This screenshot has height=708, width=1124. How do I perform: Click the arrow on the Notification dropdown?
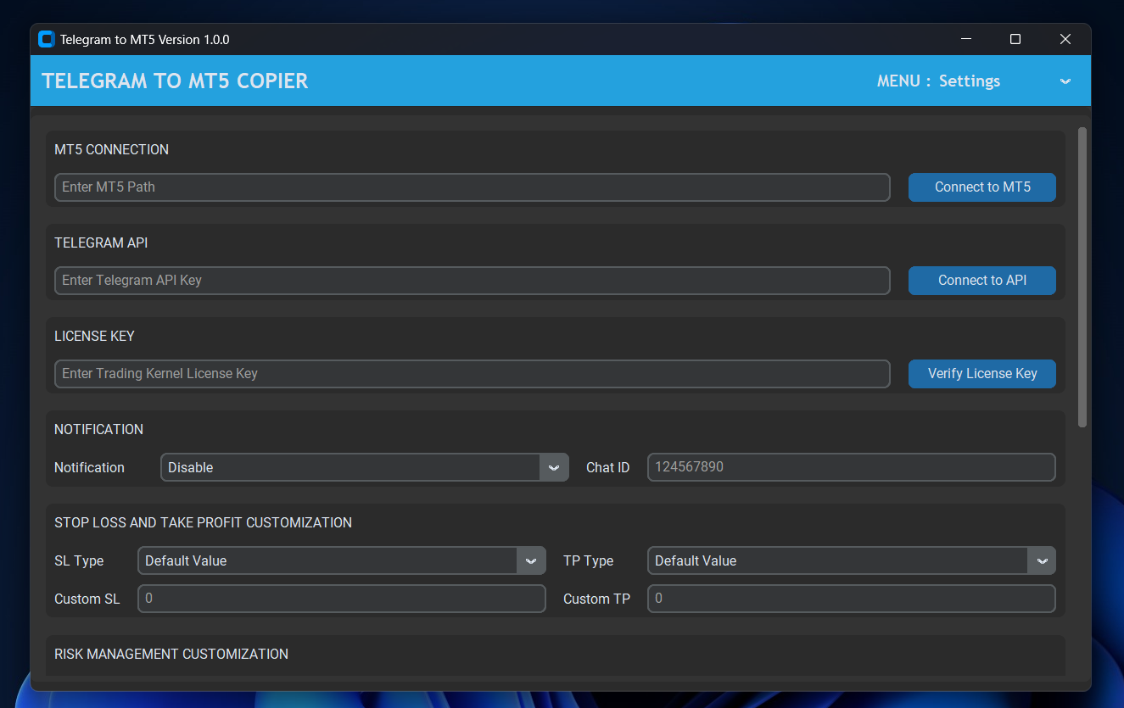click(x=554, y=467)
